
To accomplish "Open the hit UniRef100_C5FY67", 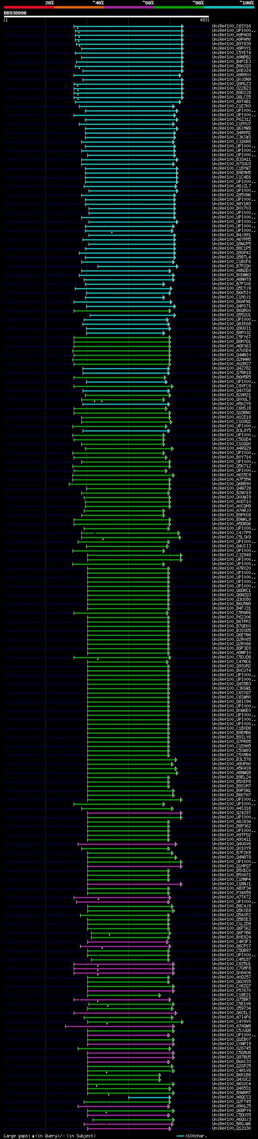I will pyautogui.click(x=231, y=337).
